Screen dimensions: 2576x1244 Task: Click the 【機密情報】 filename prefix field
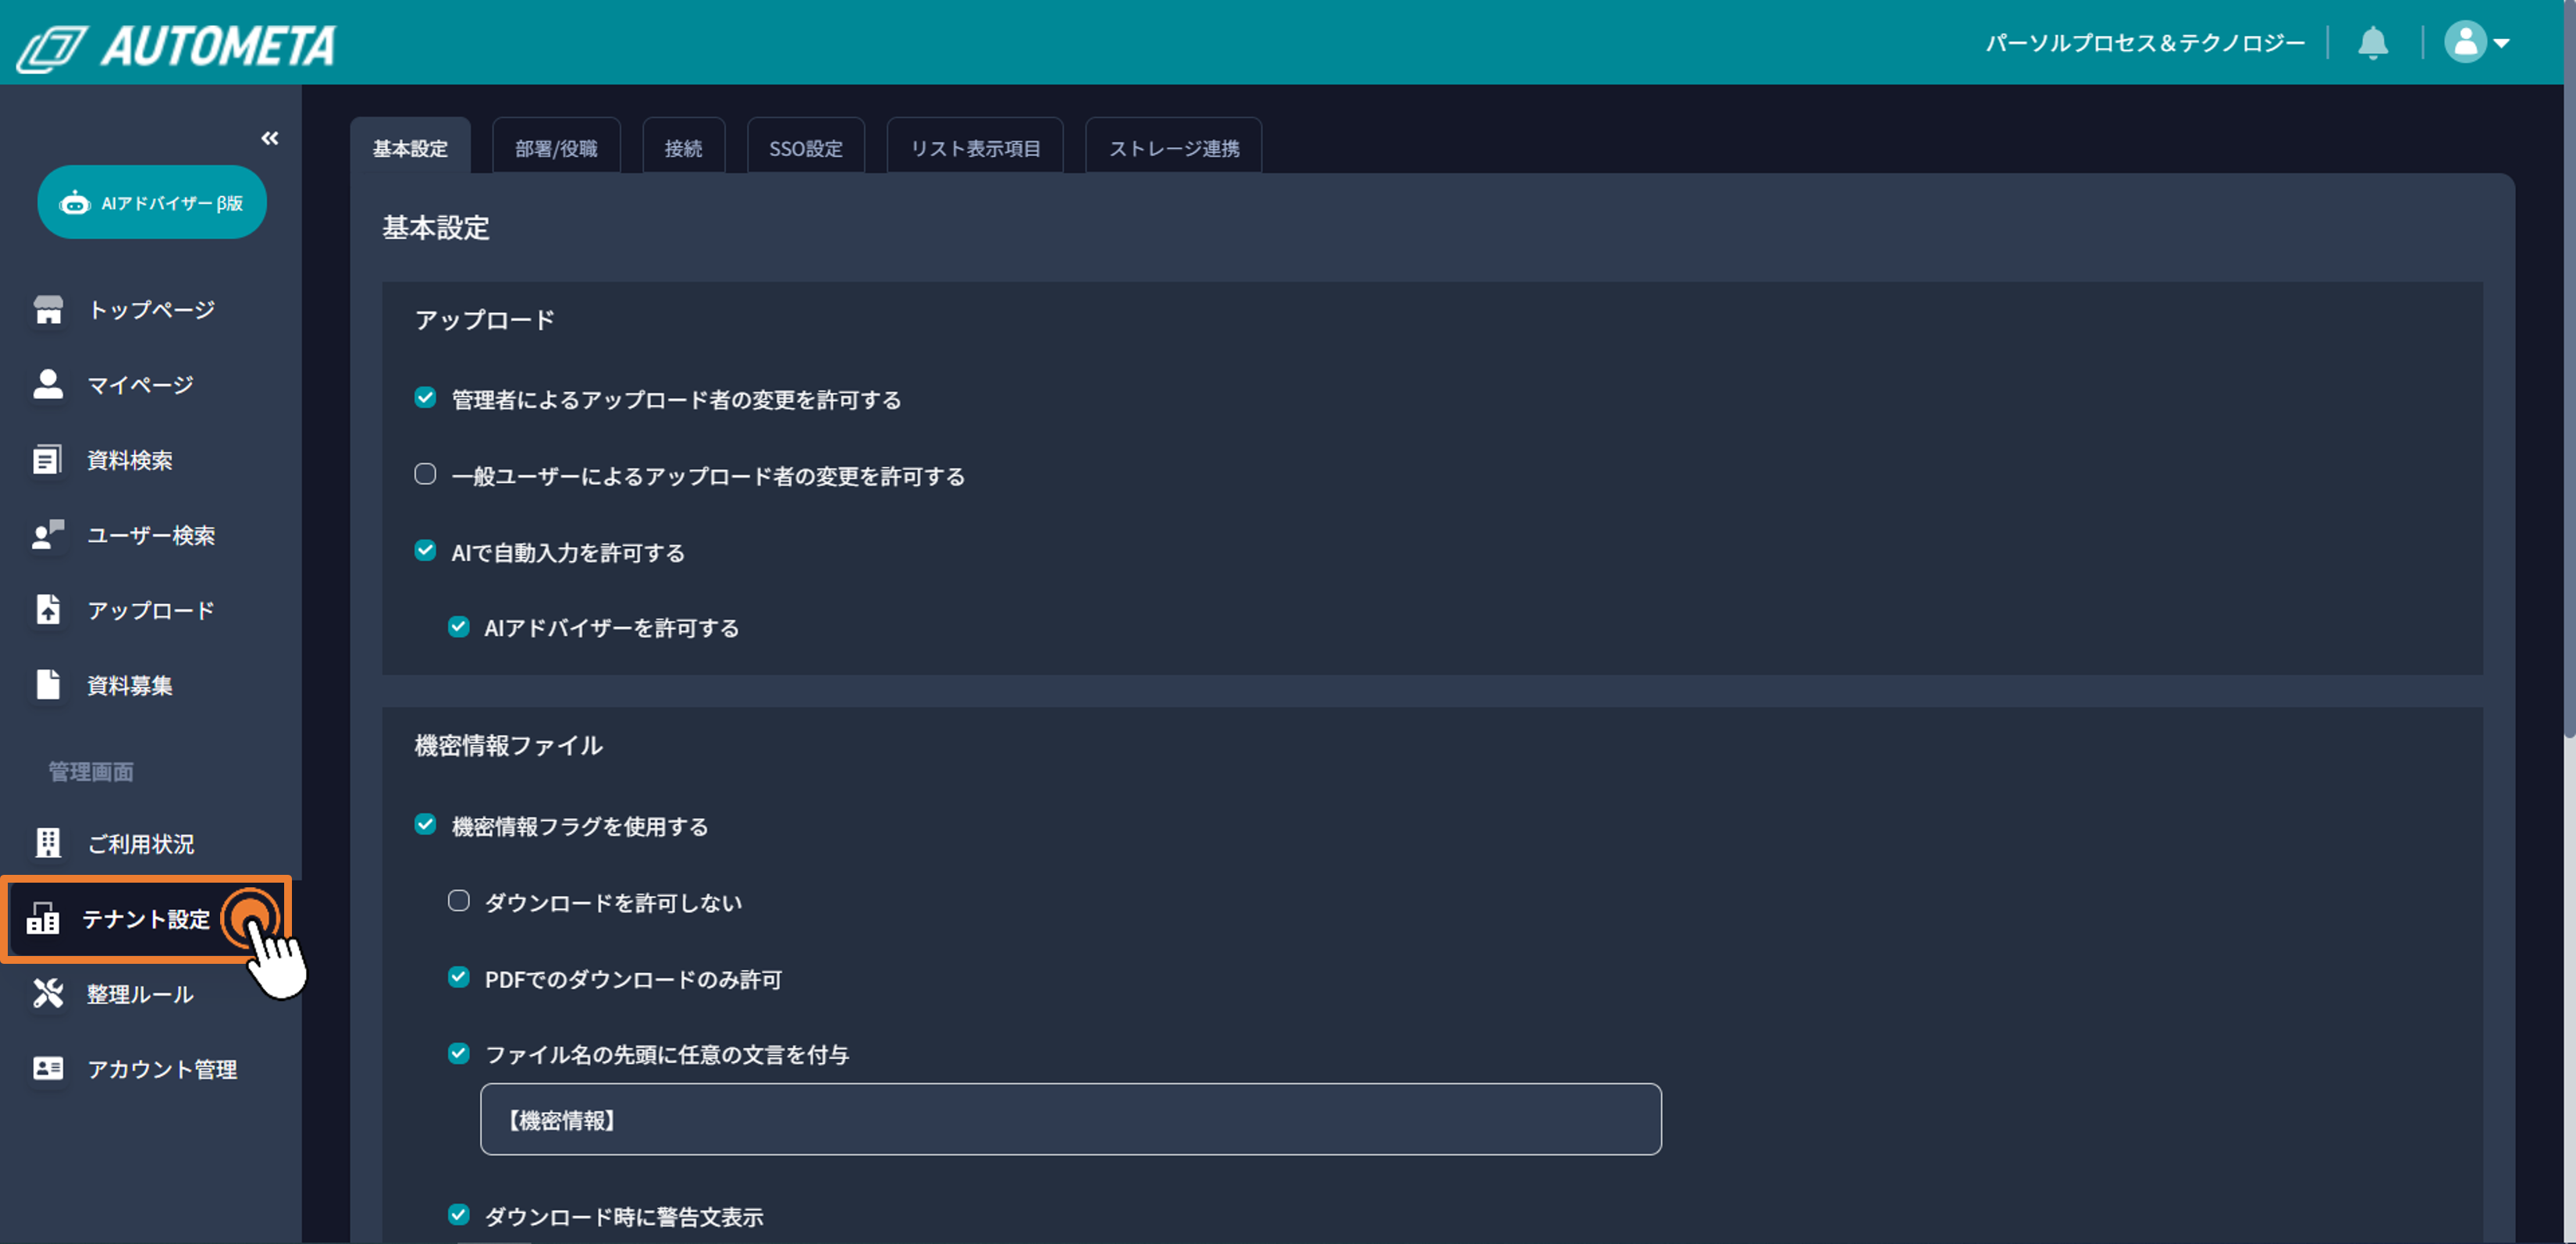1070,1119
